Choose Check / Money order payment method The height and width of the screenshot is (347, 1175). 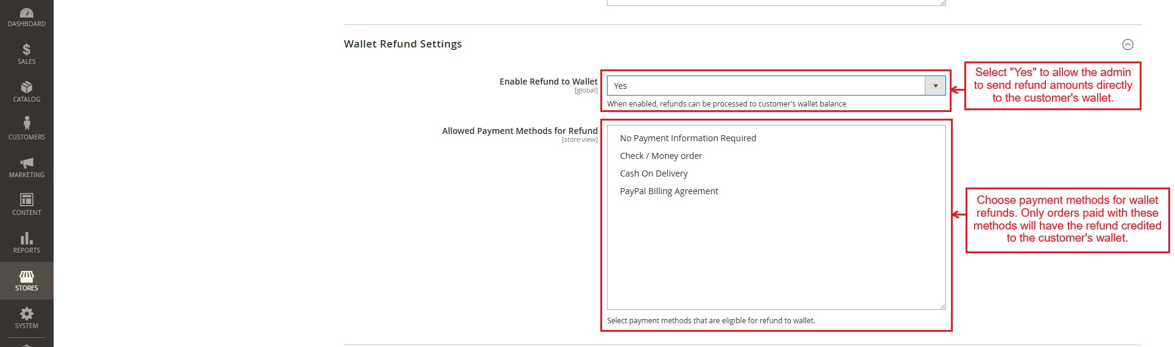661,156
